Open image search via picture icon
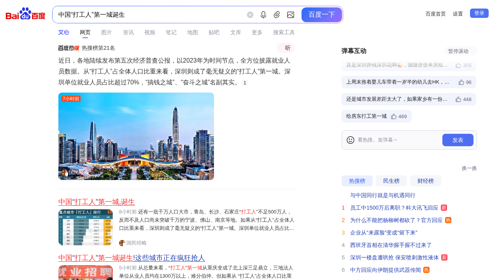Screen dimensions: 498x280 click(x=291, y=15)
